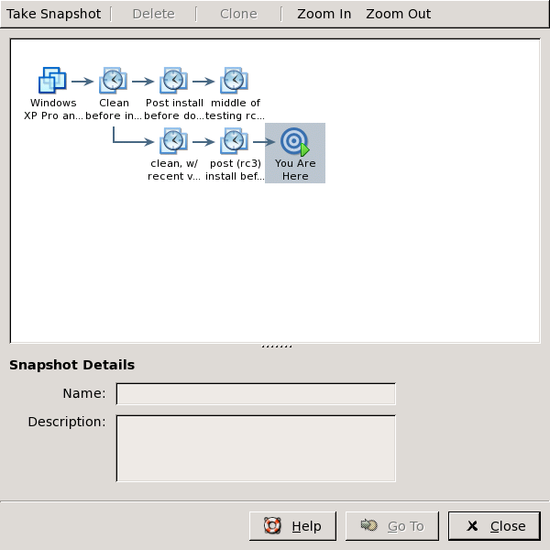Click the X icon on Close button
This screenshot has height=550, width=550.
click(x=472, y=526)
